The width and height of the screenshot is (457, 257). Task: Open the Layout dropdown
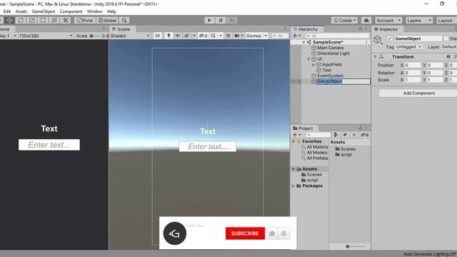pyautogui.click(x=446, y=21)
